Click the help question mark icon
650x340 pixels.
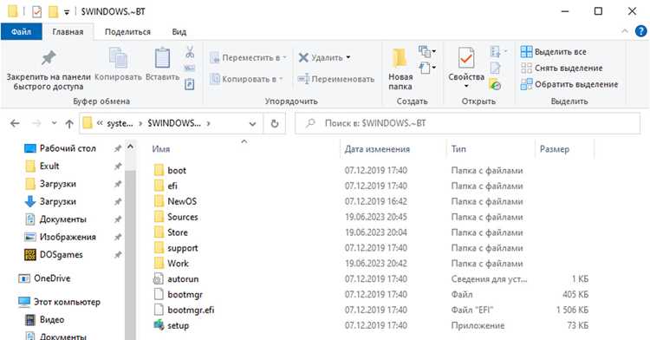(640, 31)
